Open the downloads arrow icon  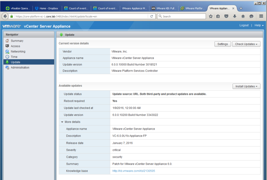235,16
